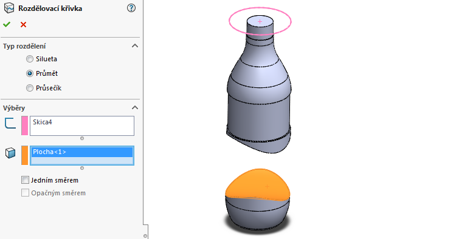
Task: Confirm with the green checkmark icon
Action: 7,25
